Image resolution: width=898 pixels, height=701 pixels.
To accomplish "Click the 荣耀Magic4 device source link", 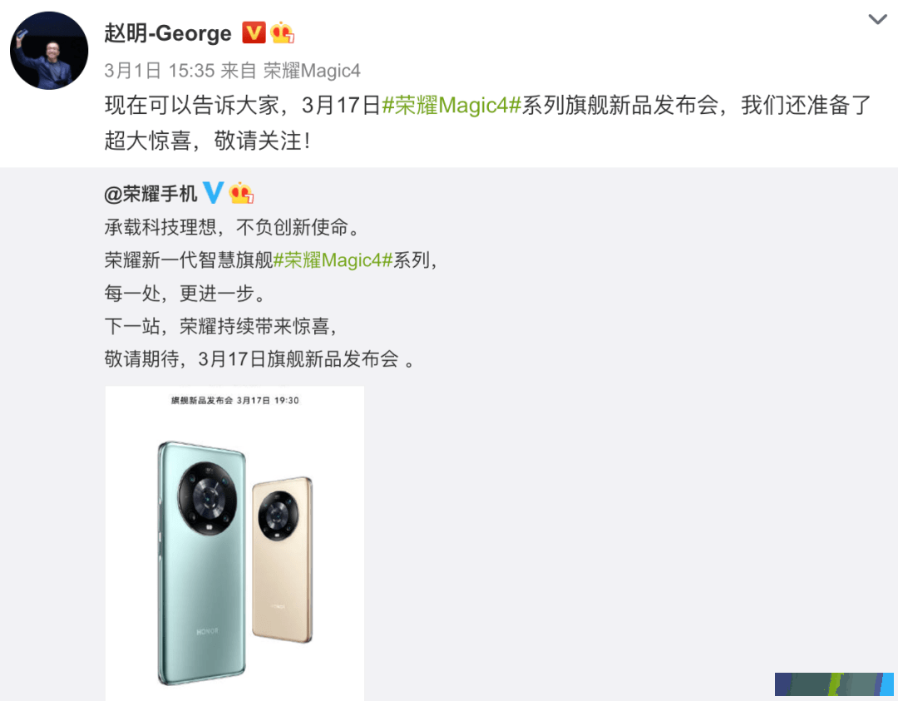I will coord(312,71).
